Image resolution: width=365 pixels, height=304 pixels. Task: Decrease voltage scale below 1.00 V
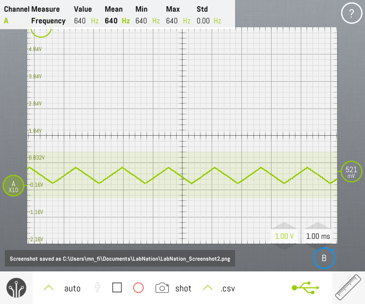pos(284,246)
